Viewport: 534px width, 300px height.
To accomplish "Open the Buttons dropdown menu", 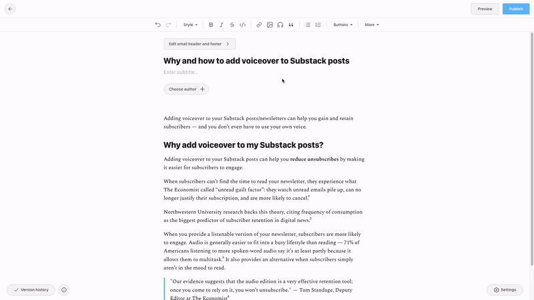I will [342, 25].
